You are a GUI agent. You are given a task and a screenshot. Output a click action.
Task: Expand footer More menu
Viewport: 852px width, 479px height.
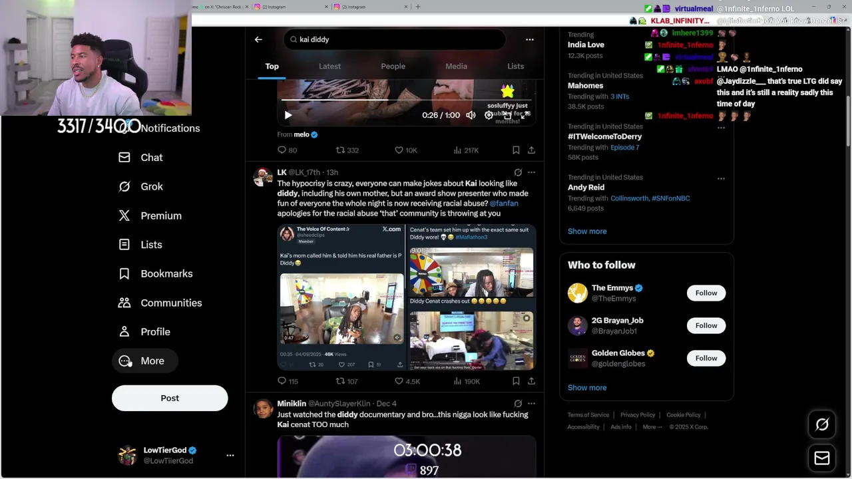pyautogui.click(x=652, y=426)
